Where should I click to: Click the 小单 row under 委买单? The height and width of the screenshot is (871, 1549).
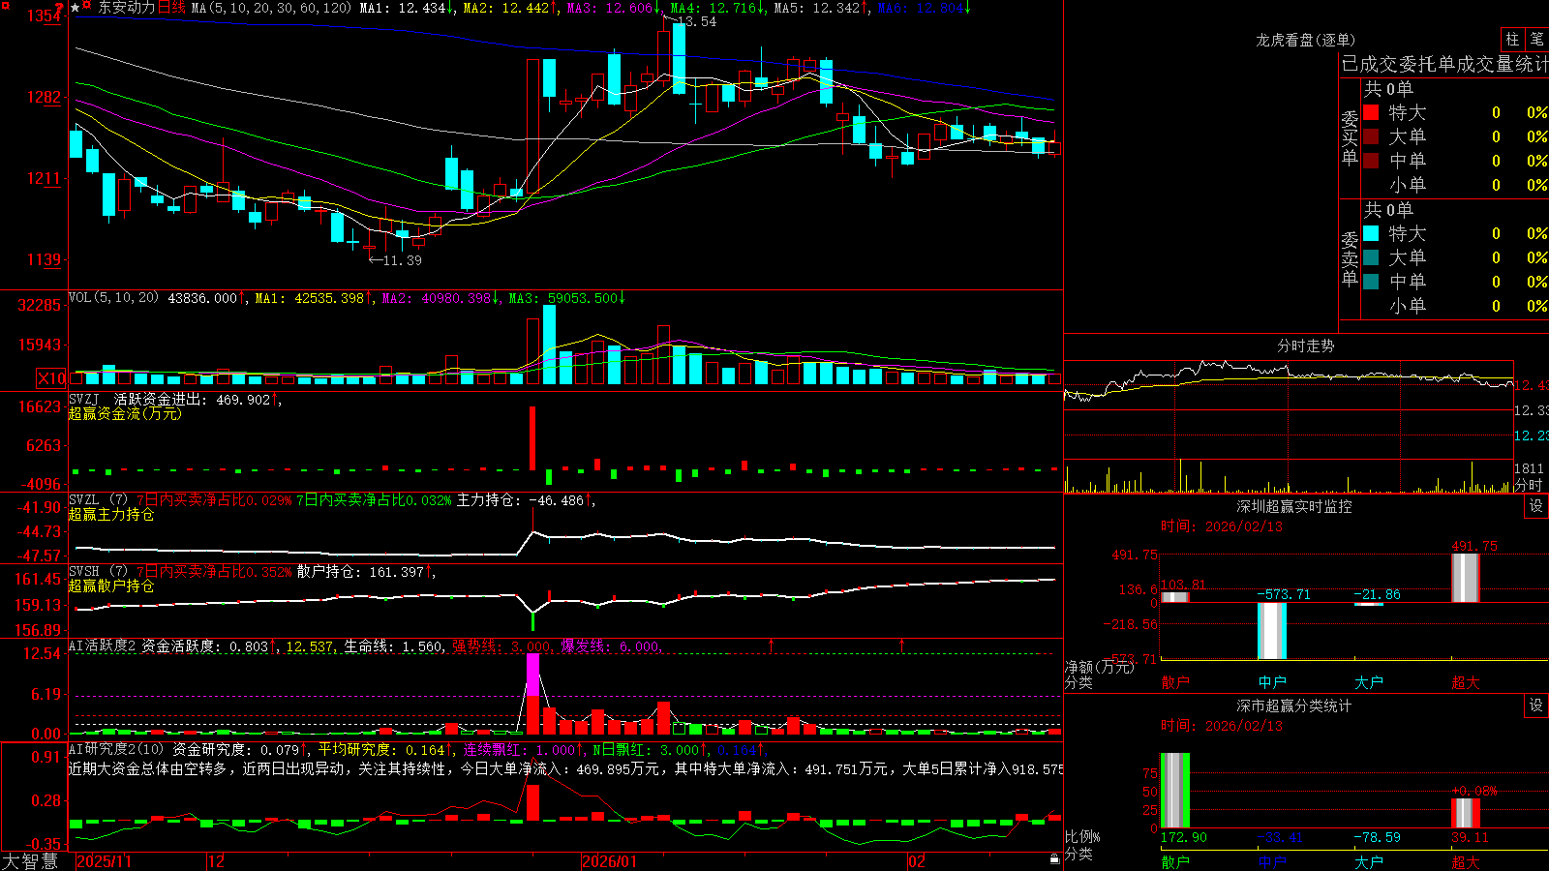tap(1454, 185)
